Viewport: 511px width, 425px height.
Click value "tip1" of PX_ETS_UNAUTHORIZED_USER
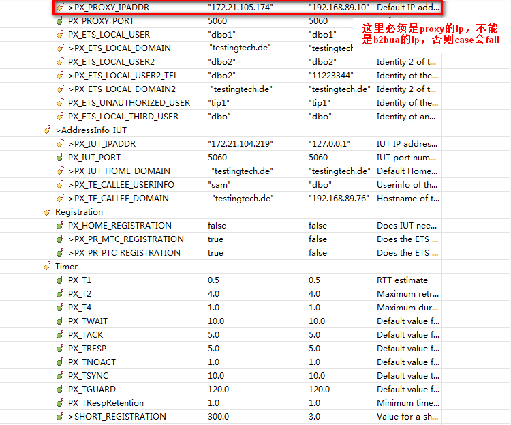(218, 103)
